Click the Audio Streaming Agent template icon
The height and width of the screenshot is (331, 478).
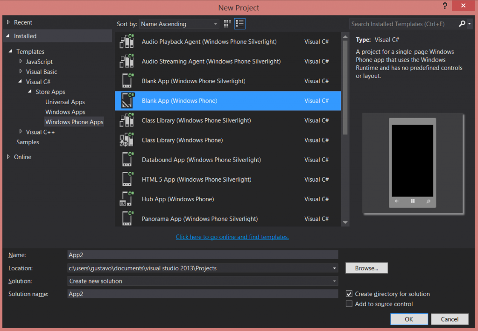tap(127, 61)
